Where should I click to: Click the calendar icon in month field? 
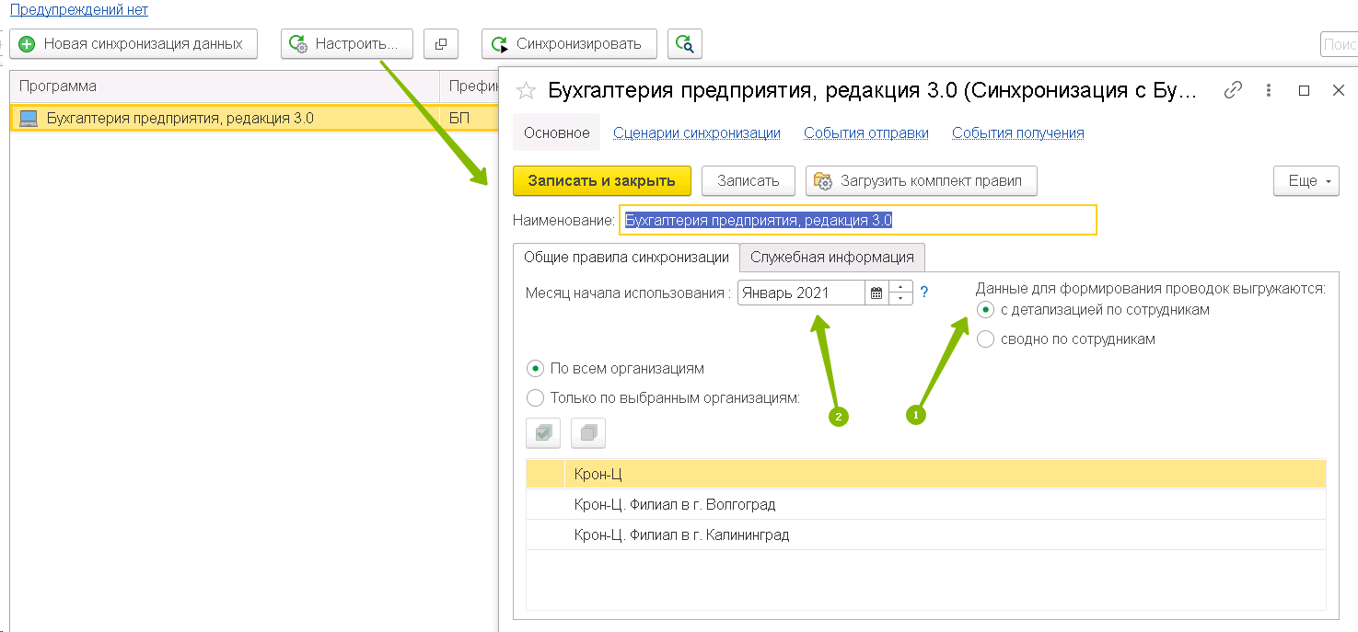point(876,293)
